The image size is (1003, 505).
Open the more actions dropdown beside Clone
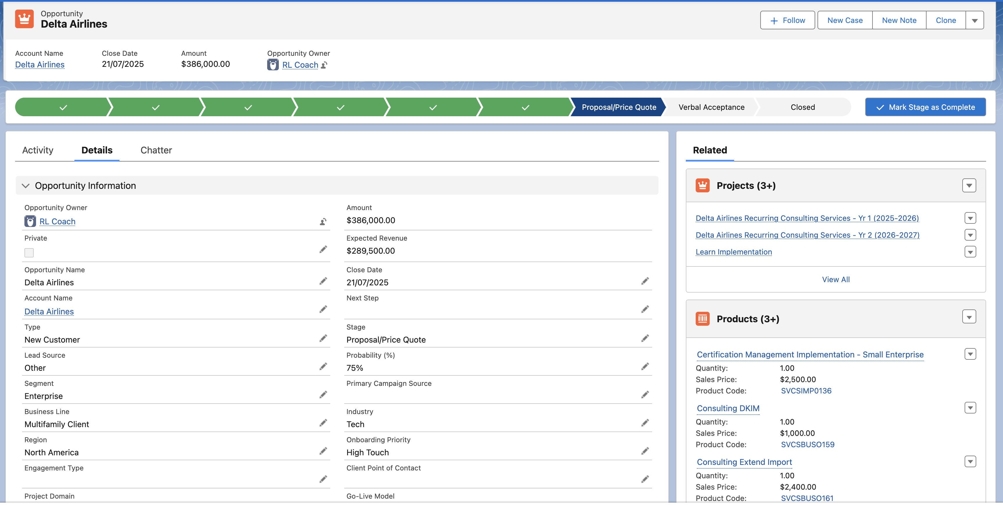pyautogui.click(x=974, y=21)
